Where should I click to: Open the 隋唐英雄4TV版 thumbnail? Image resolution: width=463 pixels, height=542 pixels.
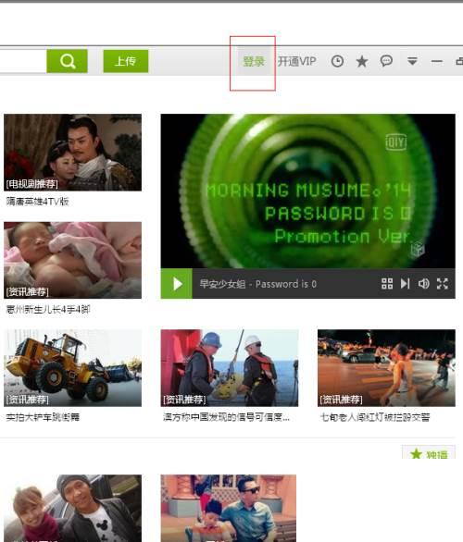[x=72, y=153]
